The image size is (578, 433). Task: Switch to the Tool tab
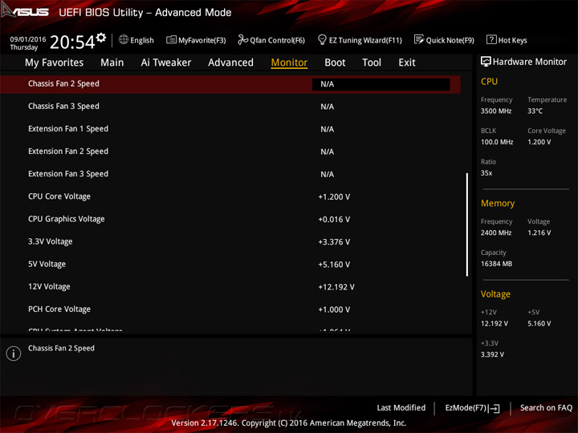pos(372,63)
